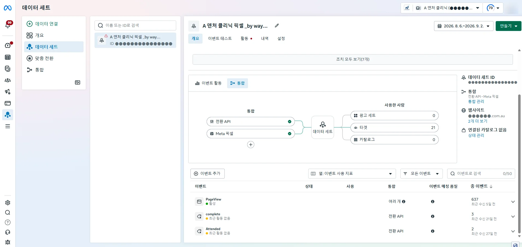The image size is (522, 247).
Task: Open the megaphone ads sidebar icon
Action: 8,92
